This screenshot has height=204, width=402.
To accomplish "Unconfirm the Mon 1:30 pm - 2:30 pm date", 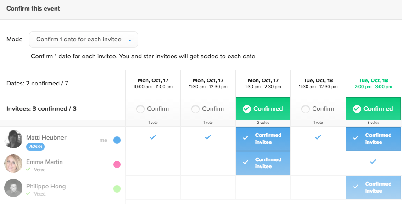I will pos(263,108).
